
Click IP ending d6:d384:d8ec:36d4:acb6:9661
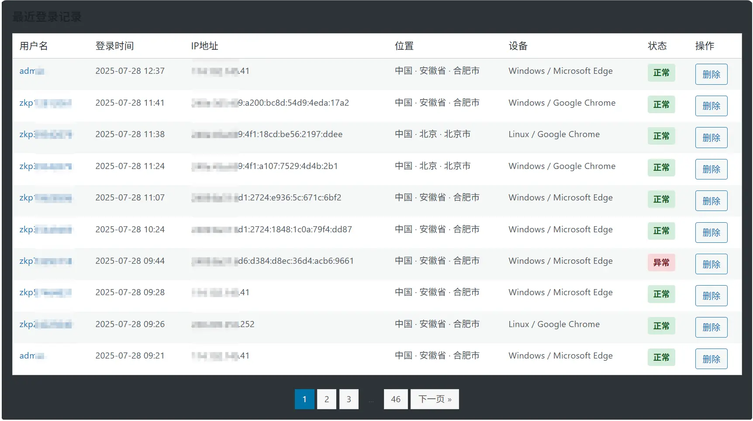273,261
